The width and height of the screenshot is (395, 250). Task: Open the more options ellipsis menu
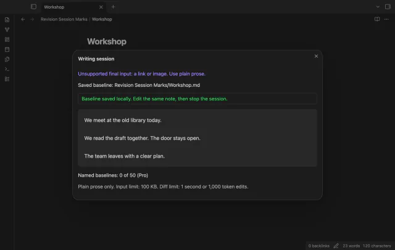tap(386, 19)
